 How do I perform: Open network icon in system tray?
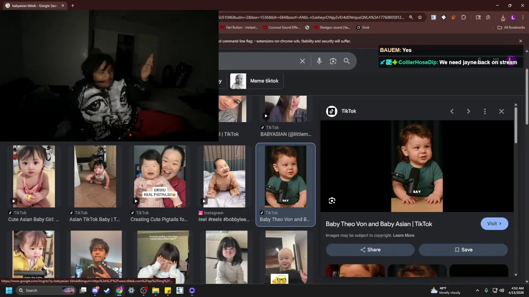tap(495, 290)
